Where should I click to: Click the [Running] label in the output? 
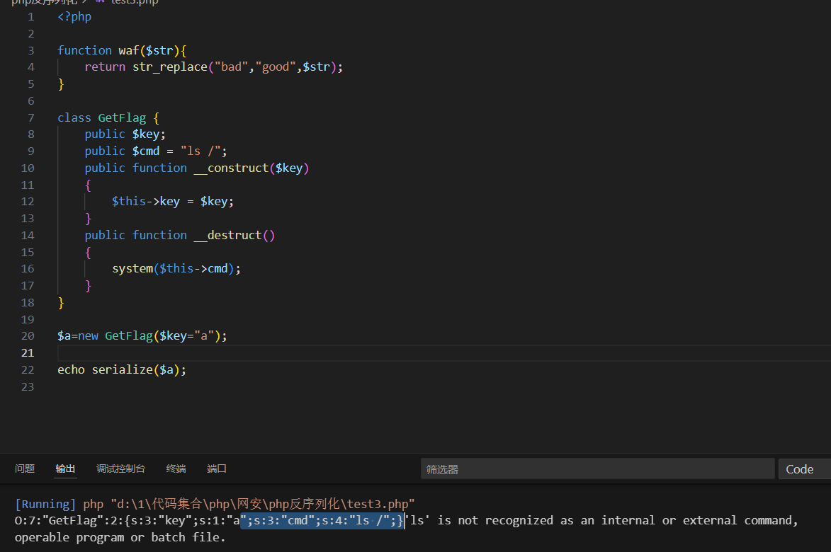click(x=45, y=504)
